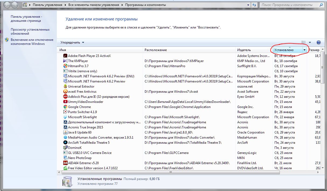Screen dimensions: 327x191
Task: Click the Яндекс publisher cell
Action: [x=242, y=112]
